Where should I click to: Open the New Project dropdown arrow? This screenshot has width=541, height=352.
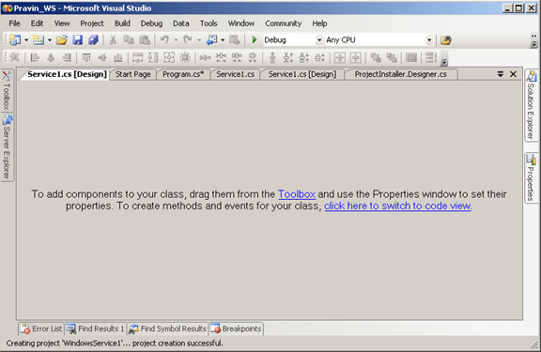[x=26, y=40]
